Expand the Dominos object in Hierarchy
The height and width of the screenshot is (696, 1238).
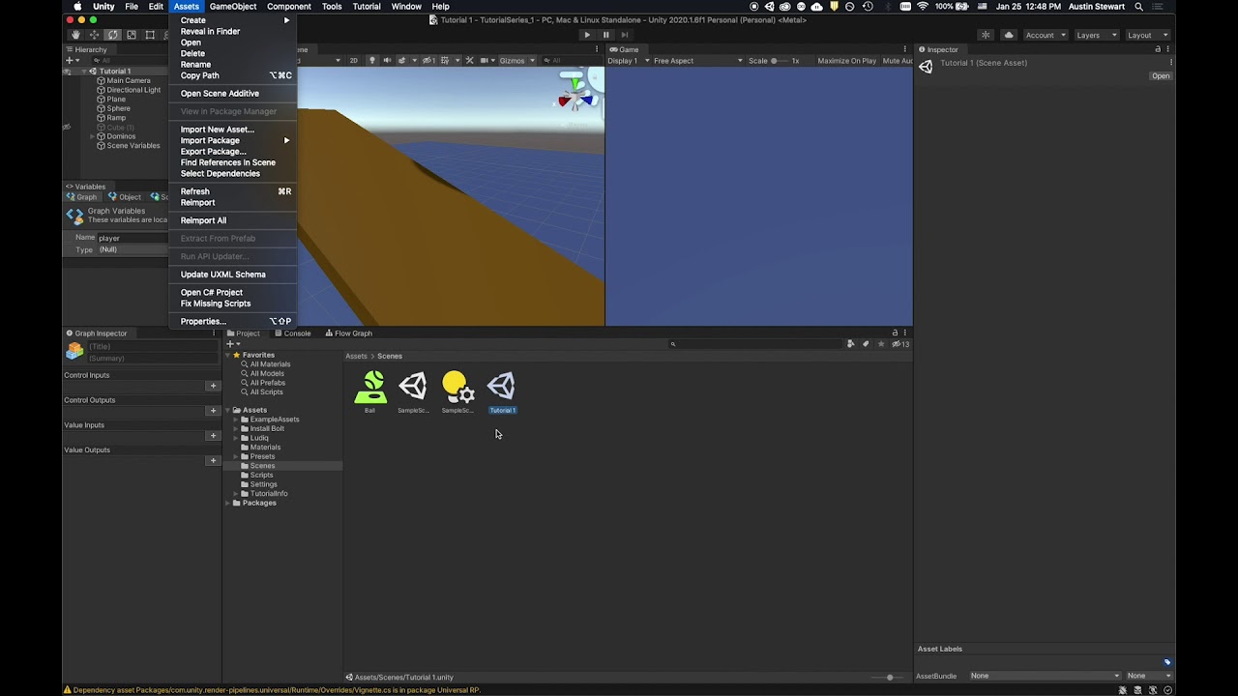(92, 136)
